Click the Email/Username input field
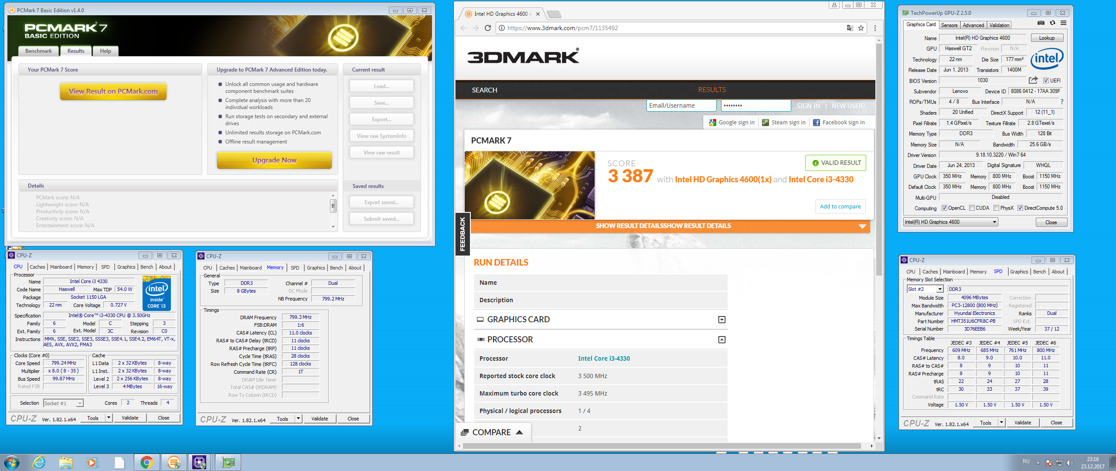This screenshot has height=471, width=1116. point(681,106)
